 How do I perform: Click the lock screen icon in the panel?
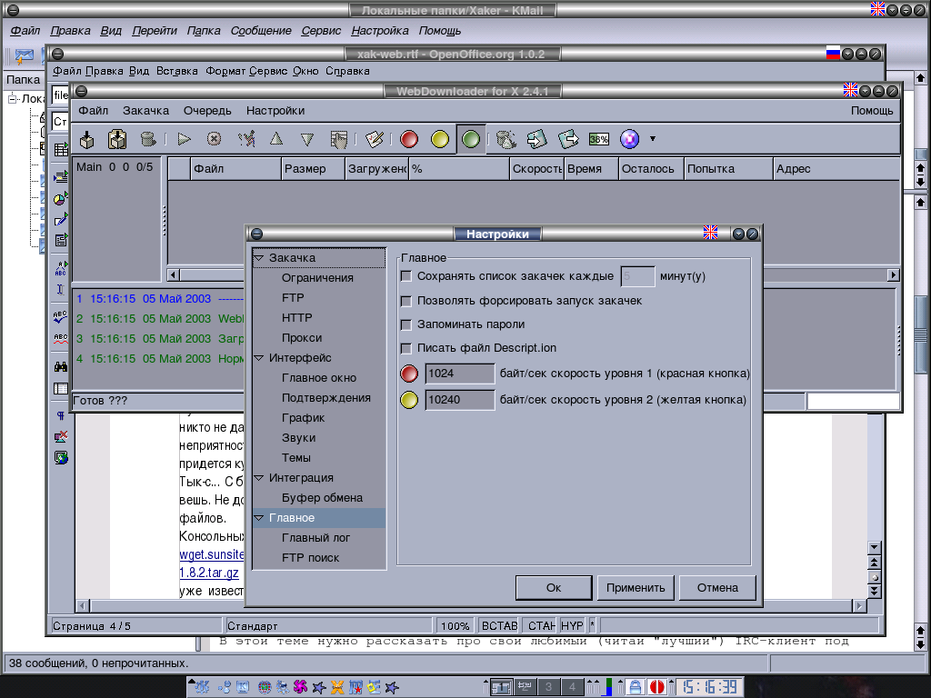click(635, 687)
